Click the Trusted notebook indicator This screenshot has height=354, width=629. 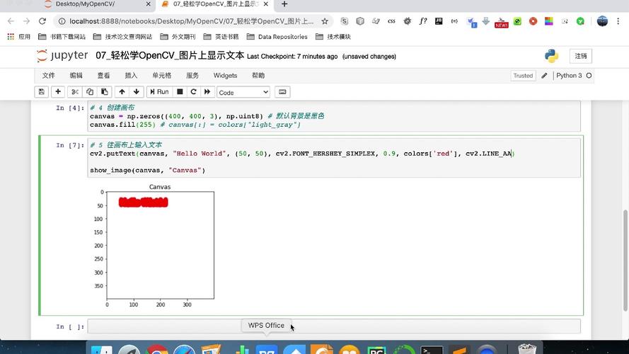click(x=523, y=76)
